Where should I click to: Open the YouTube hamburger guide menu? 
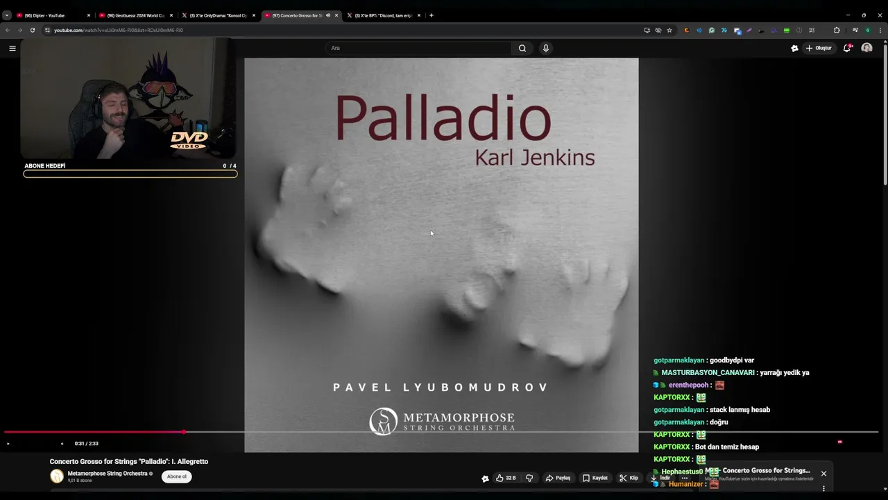pyautogui.click(x=12, y=48)
